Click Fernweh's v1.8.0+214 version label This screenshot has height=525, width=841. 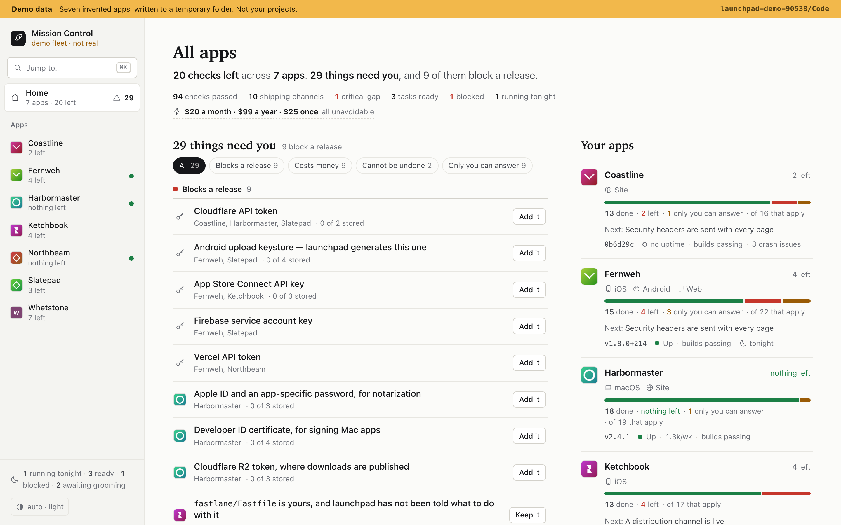click(x=625, y=343)
